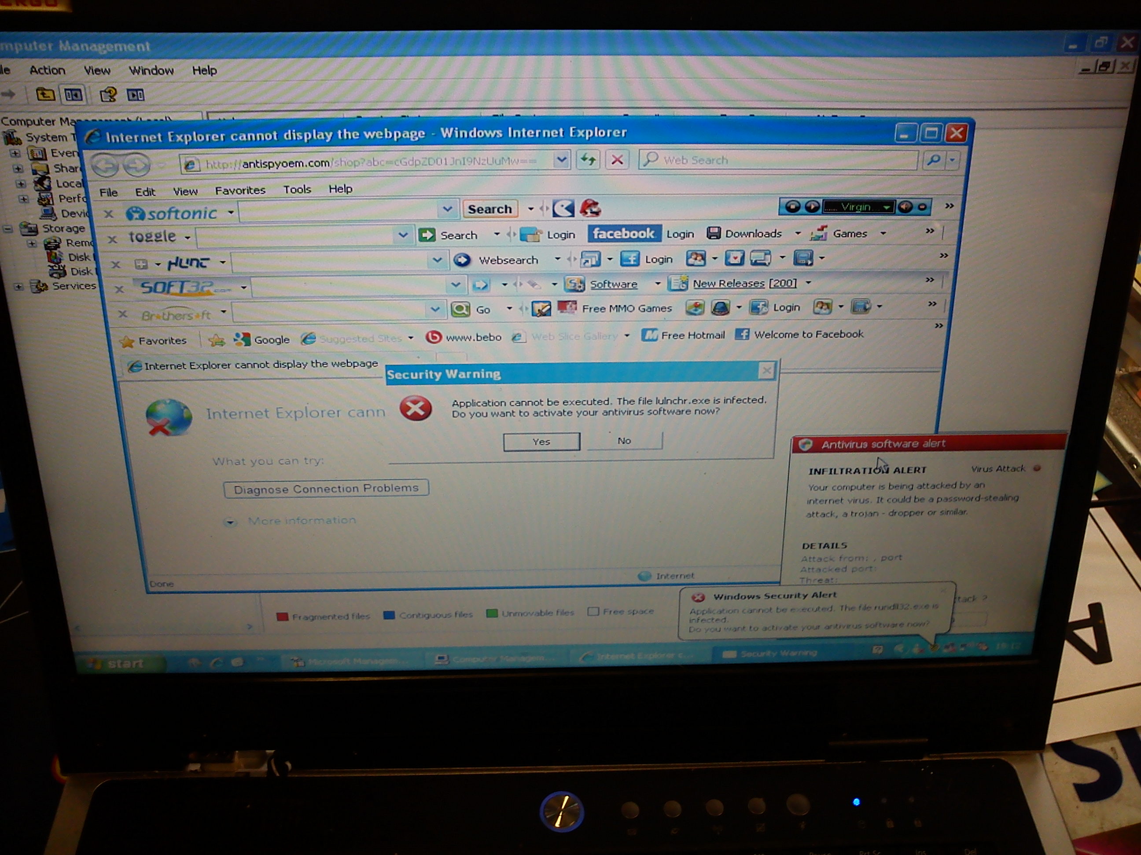Image resolution: width=1141 pixels, height=855 pixels.
Task: Click the Internet Explorer Forward button
Action: pos(137,165)
